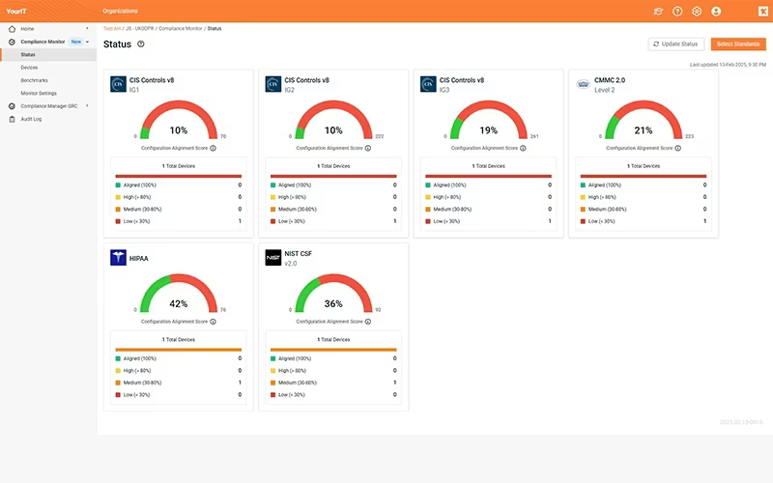Click the CIS logo on the IG3 card
Viewport: 773px width, 483px height.
point(428,84)
